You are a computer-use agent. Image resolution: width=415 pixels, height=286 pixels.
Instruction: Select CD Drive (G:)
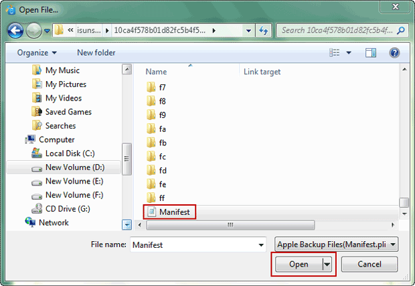click(x=68, y=209)
